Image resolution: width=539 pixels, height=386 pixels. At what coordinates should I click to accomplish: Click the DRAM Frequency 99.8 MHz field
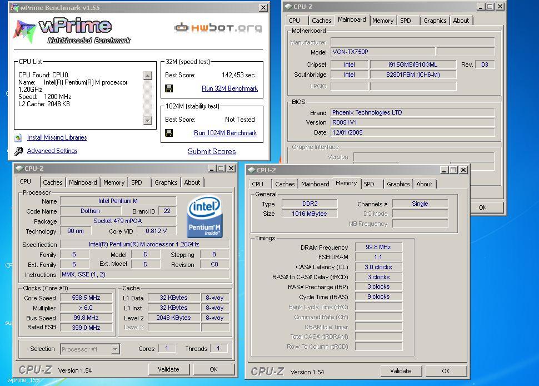[378, 247]
